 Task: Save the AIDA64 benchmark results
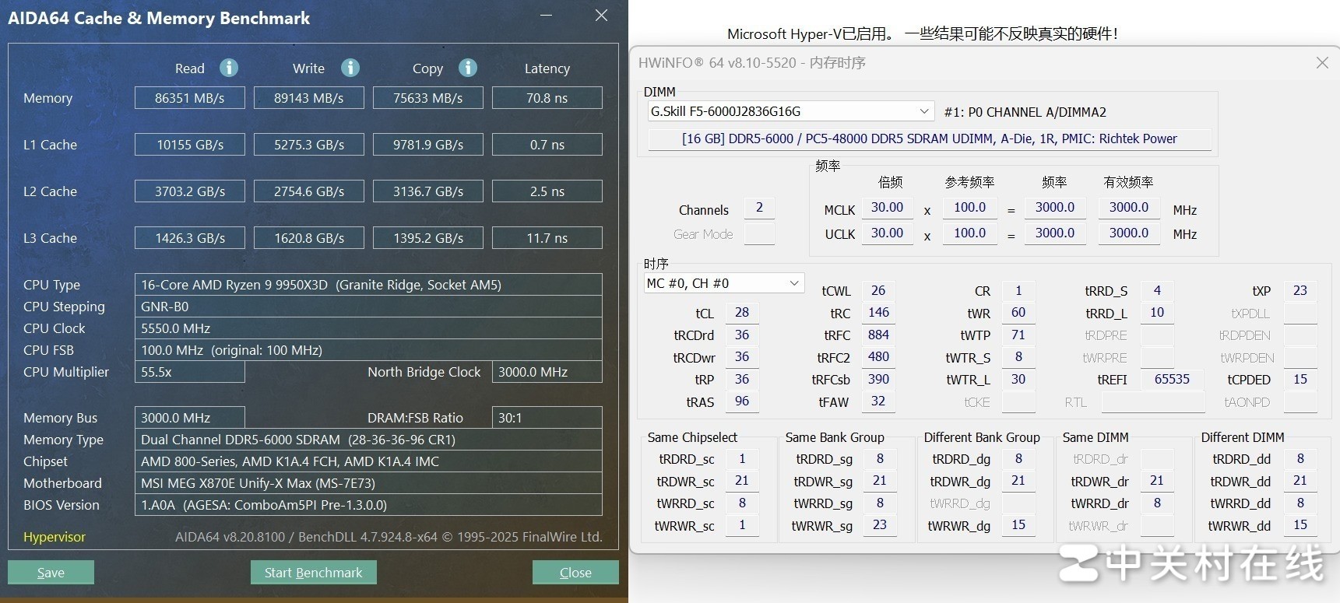tap(51, 572)
